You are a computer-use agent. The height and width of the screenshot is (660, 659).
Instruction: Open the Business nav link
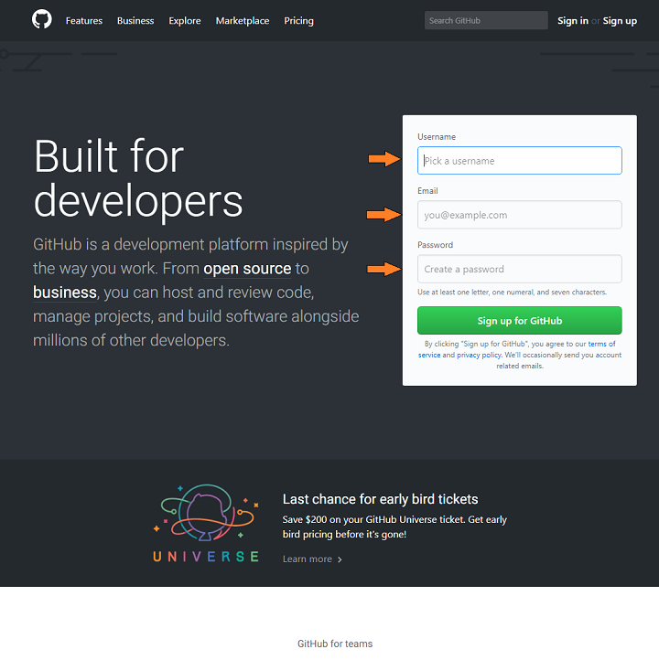(x=135, y=21)
